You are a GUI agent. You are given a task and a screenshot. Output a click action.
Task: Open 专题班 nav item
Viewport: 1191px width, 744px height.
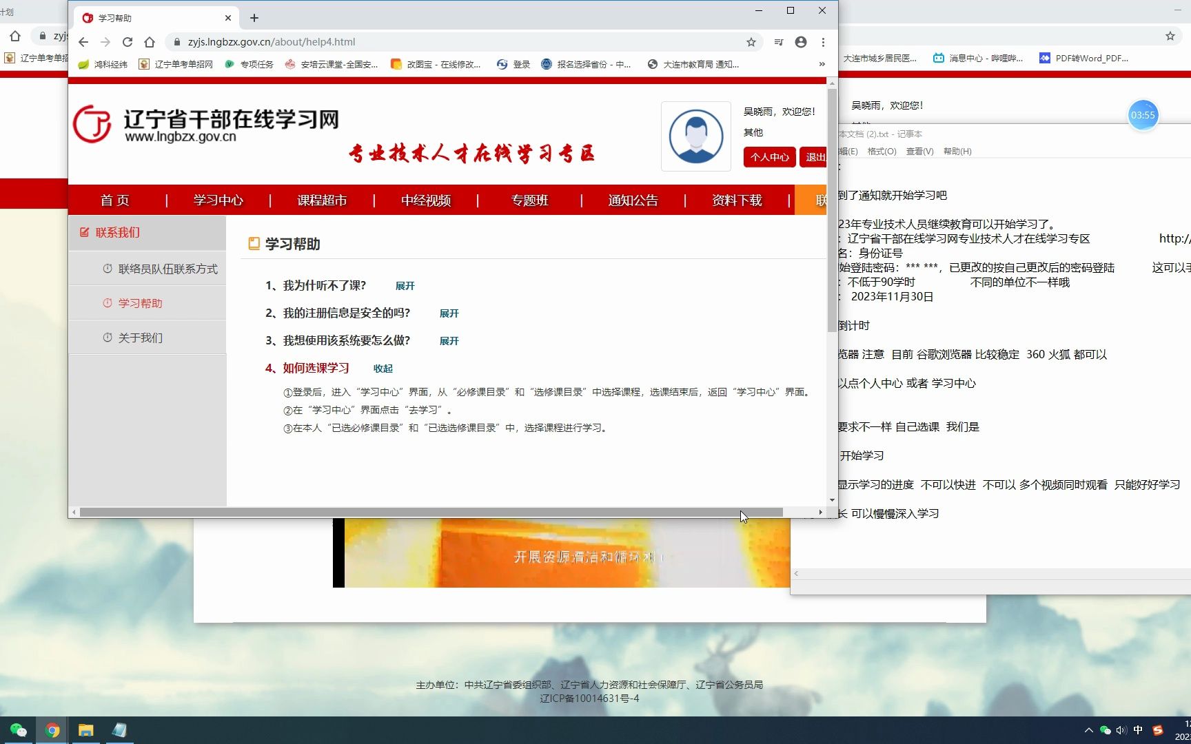529,200
